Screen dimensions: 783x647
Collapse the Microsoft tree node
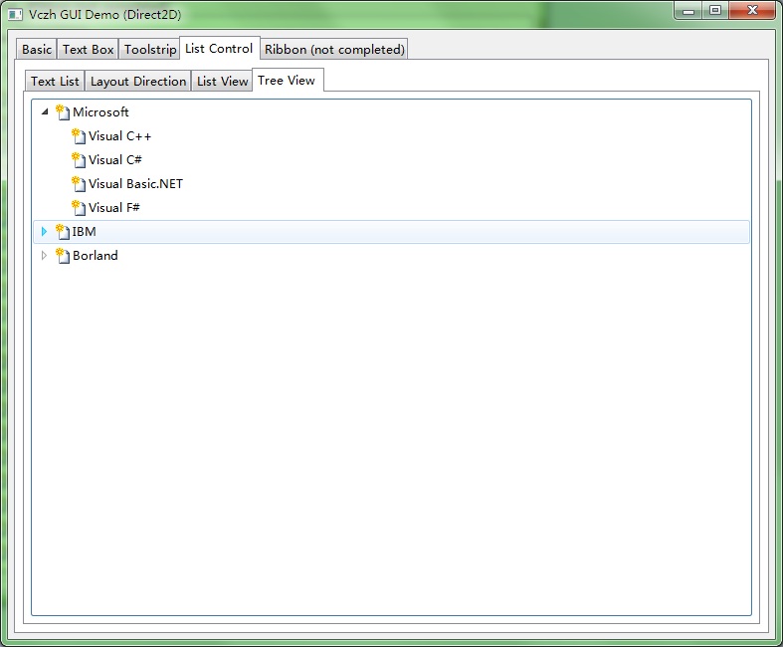(45, 111)
